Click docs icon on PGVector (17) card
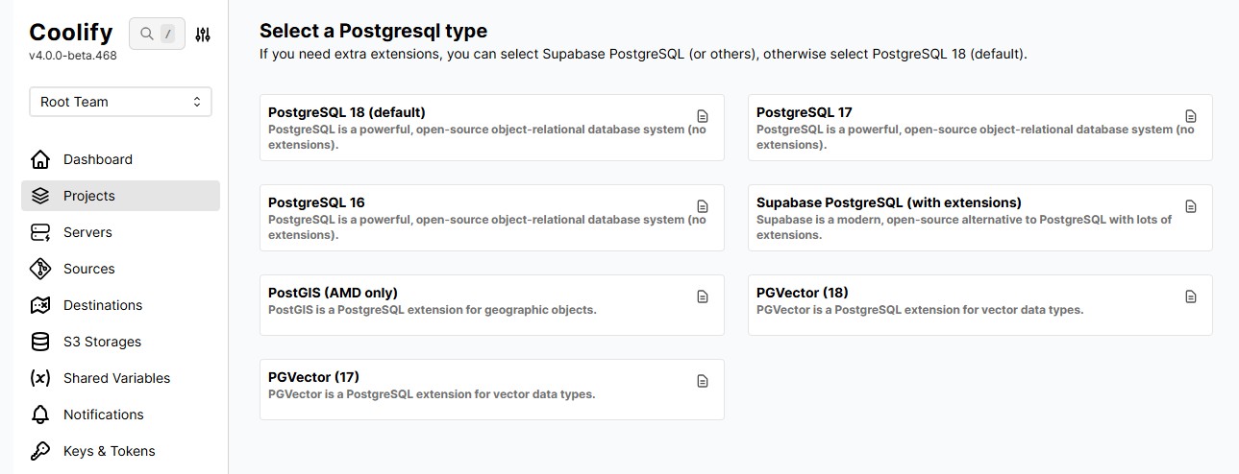 703,381
